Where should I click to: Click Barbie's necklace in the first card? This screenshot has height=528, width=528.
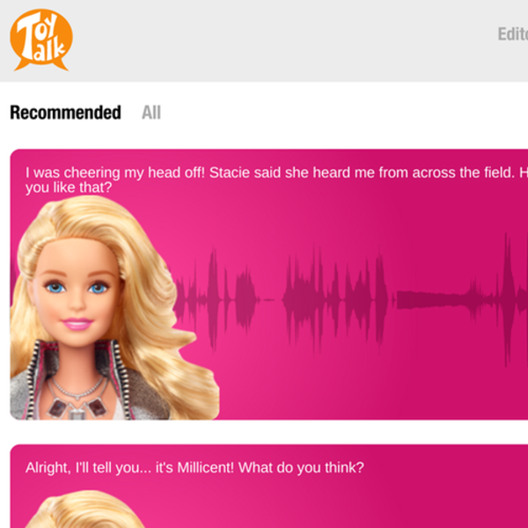(78, 398)
